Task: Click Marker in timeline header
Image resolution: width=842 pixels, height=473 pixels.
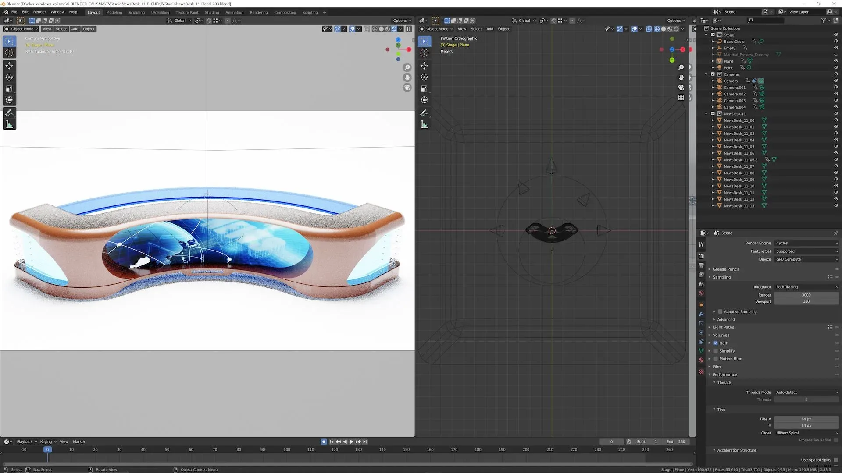Action: click(79, 441)
